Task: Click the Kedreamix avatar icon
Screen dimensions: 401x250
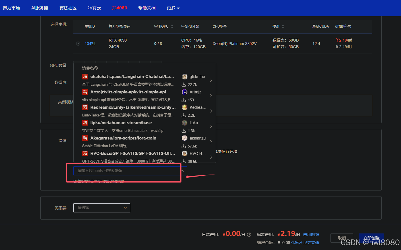Action: pos(184,107)
